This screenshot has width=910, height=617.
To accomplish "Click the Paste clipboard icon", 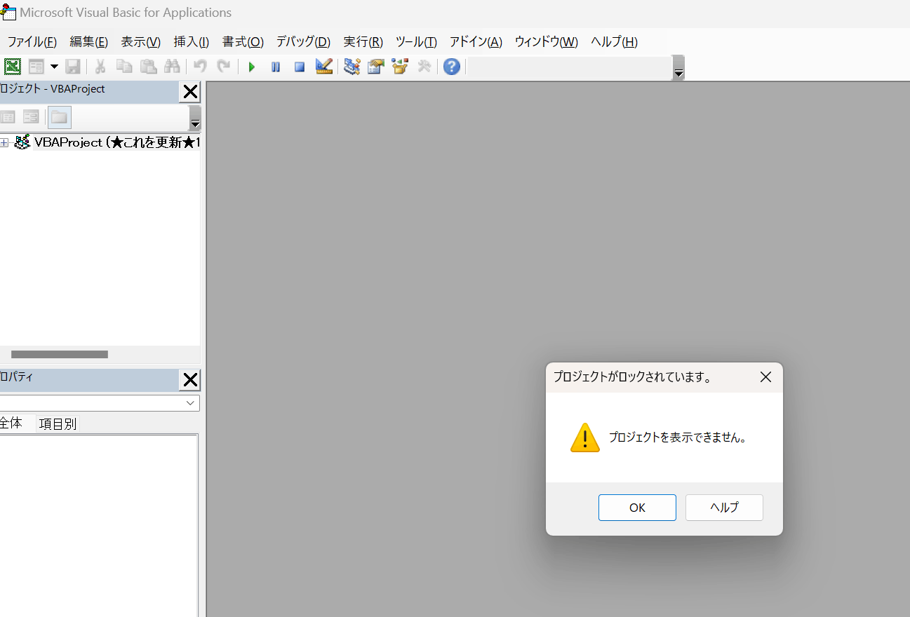I will tap(148, 67).
